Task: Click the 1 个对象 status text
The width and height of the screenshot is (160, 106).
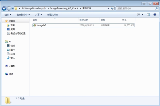Action: (x=20, y=99)
